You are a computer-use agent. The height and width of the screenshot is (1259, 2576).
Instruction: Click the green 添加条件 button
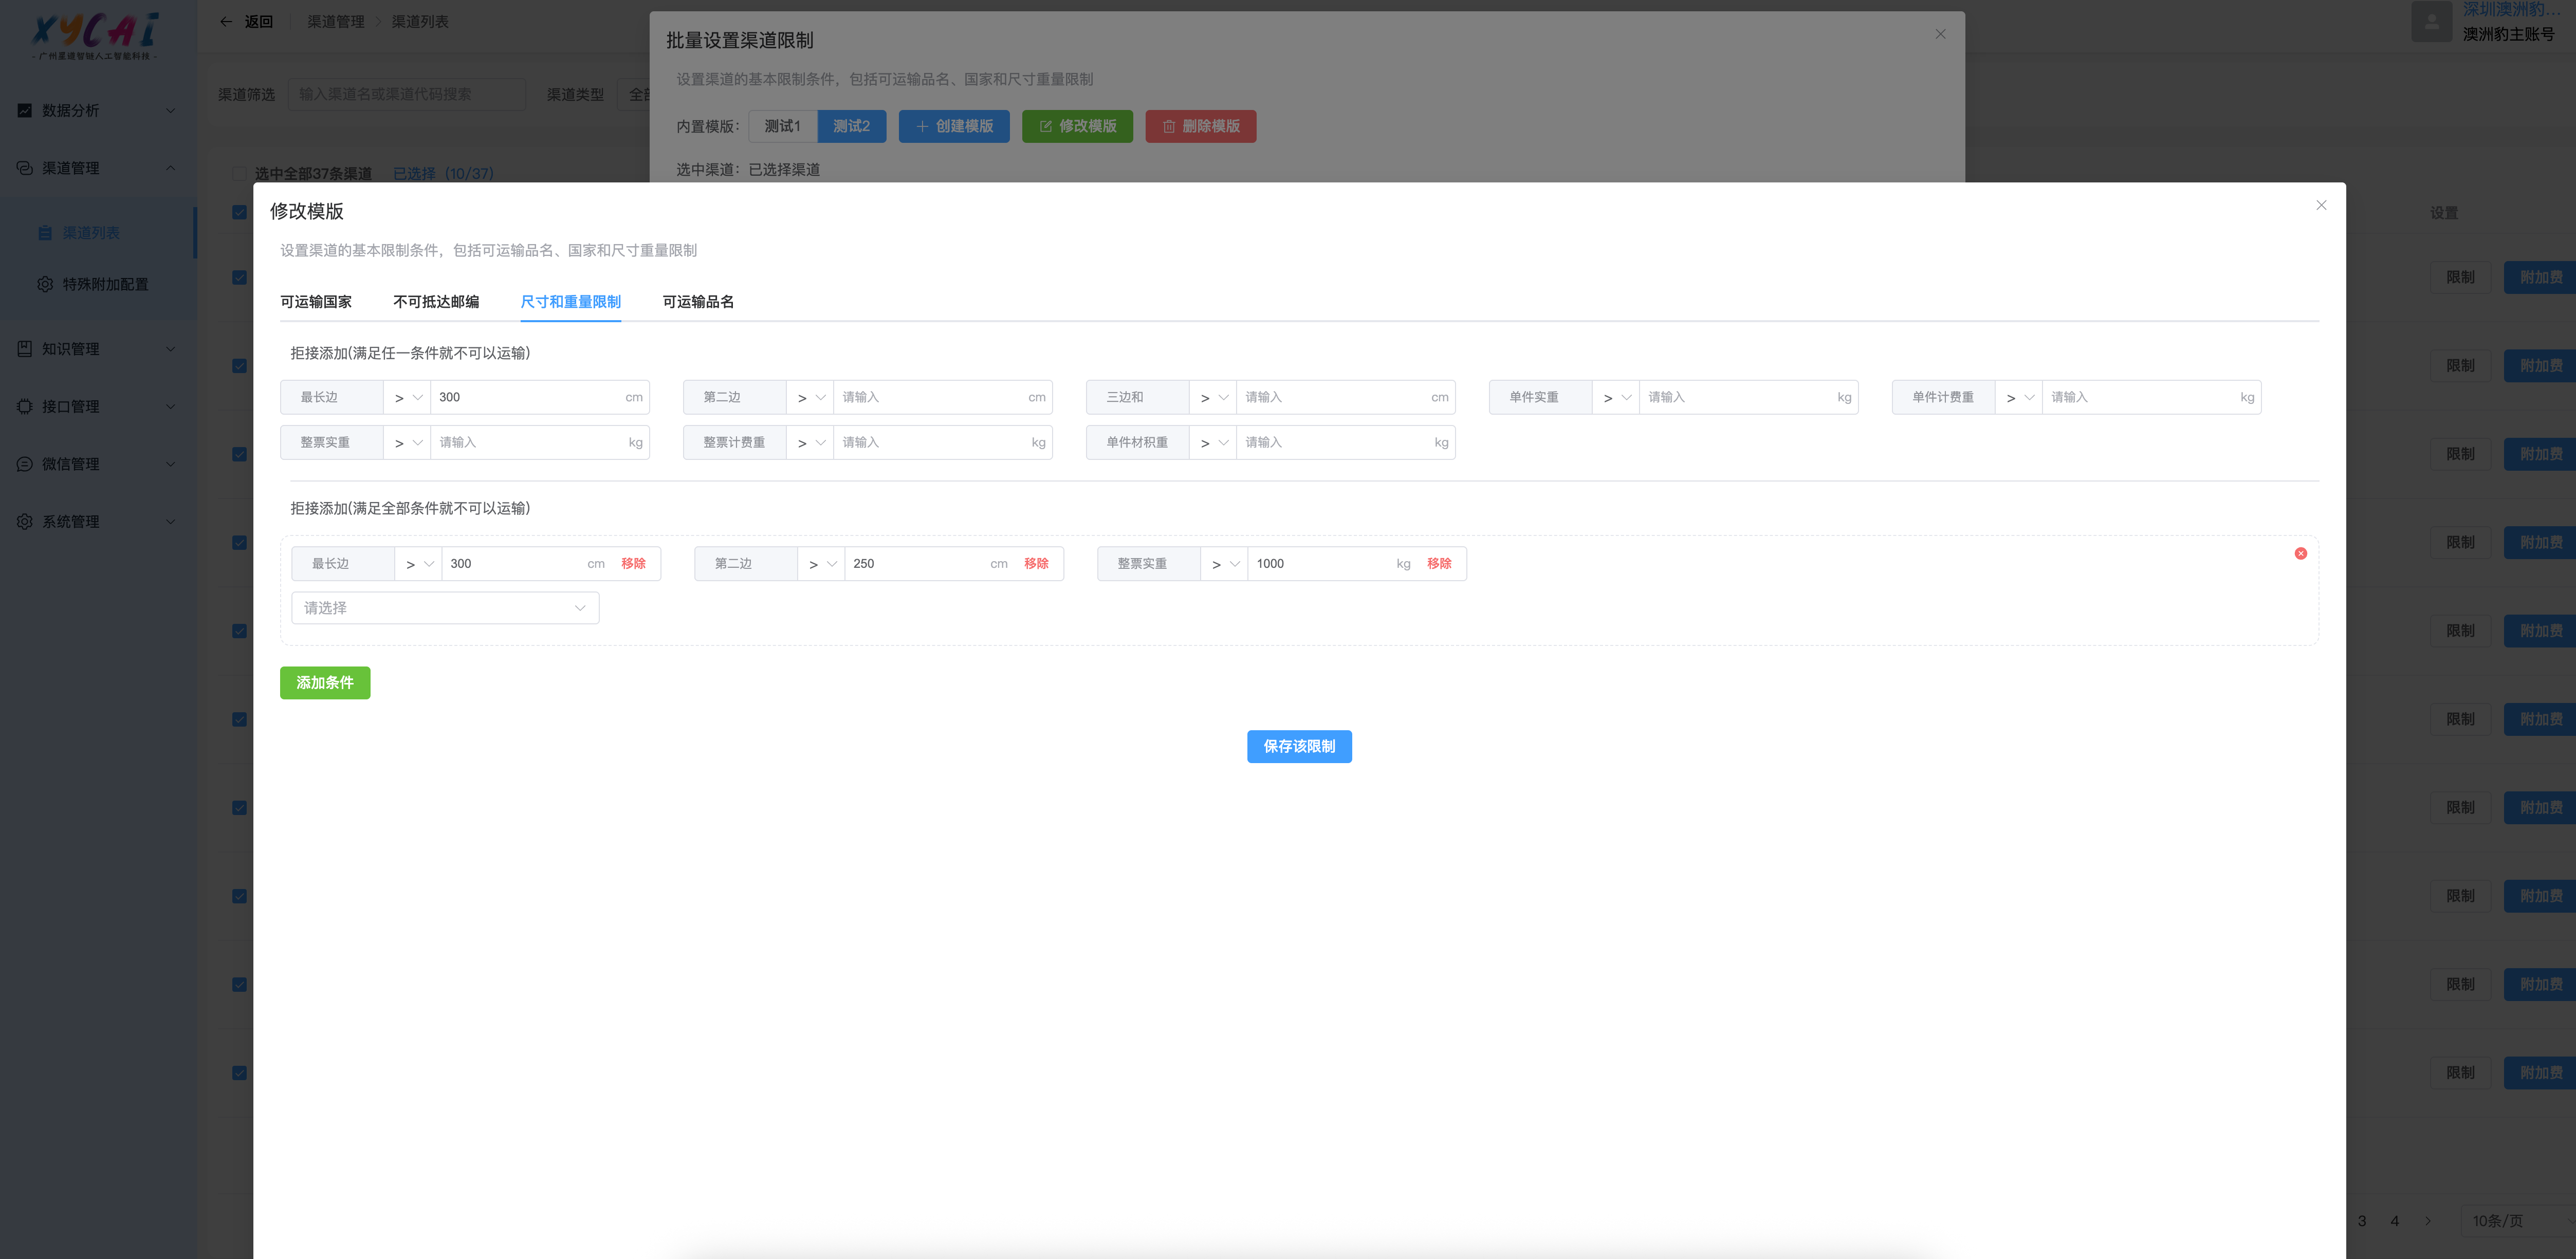click(x=324, y=682)
